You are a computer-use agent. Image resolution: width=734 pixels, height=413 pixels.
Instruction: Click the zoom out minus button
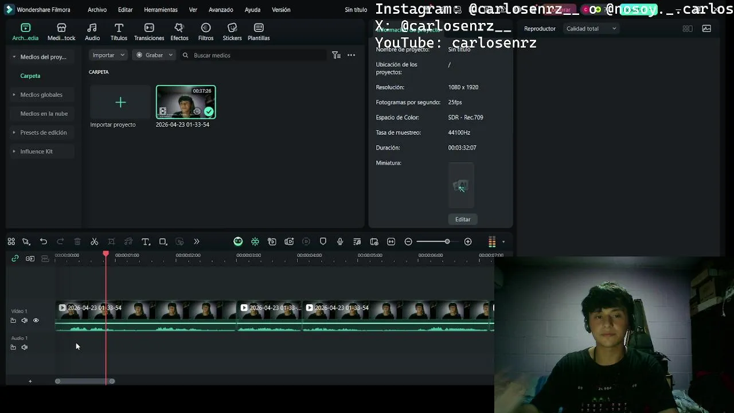click(x=408, y=241)
